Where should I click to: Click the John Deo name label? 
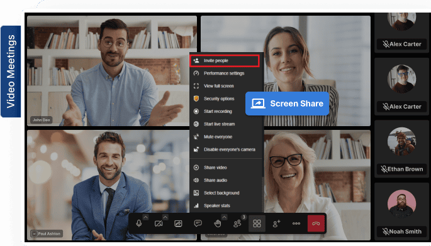[x=42, y=120]
